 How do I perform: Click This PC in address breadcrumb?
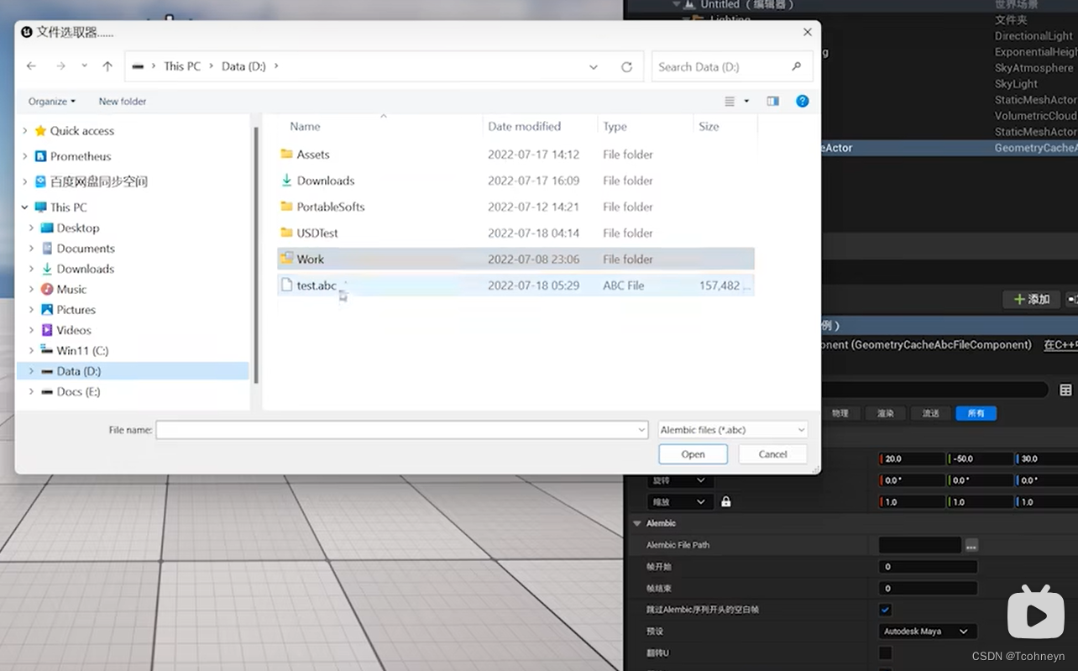point(182,66)
